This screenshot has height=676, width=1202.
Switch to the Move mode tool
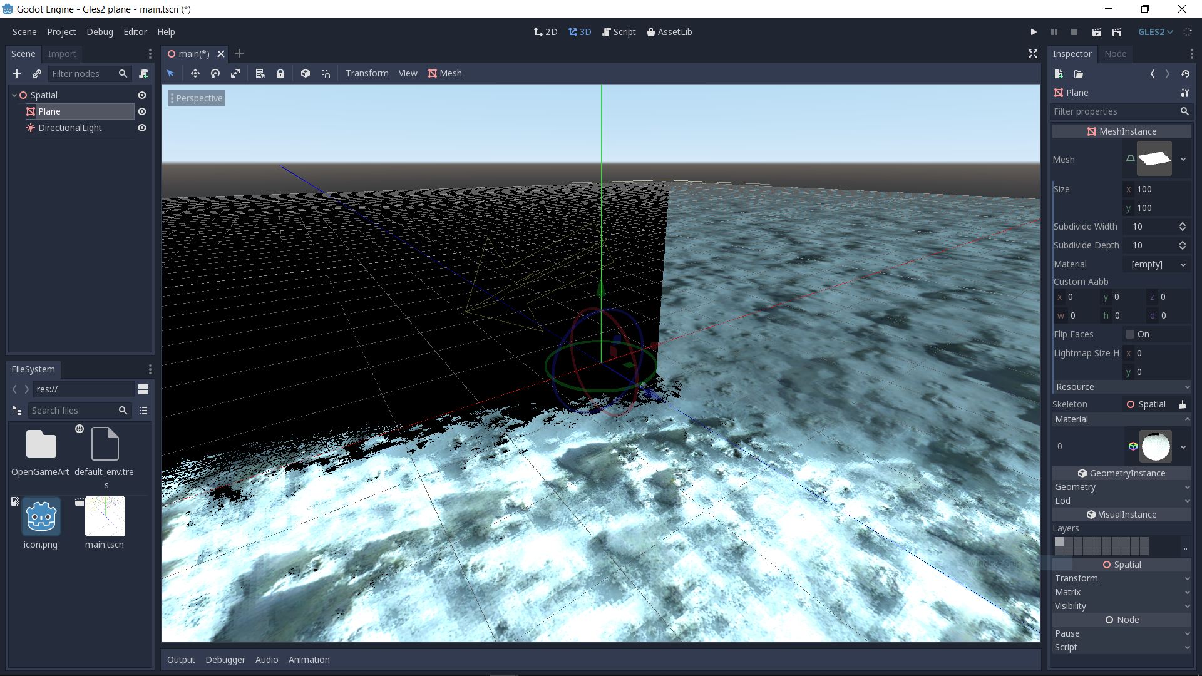click(195, 73)
